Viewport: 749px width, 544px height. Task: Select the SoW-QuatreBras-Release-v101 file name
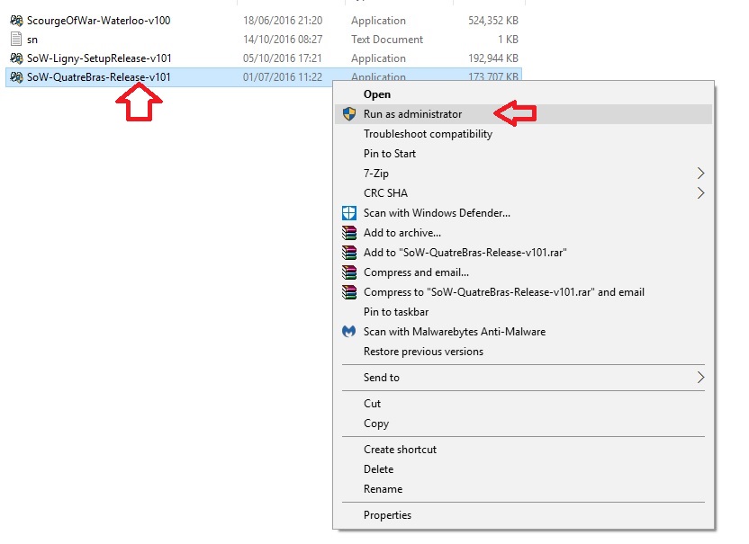pyautogui.click(x=98, y=76)
